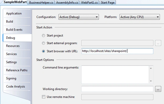The image size is (164, 104).
Task: Click the Start Options section heading
Action: point(45,60)
